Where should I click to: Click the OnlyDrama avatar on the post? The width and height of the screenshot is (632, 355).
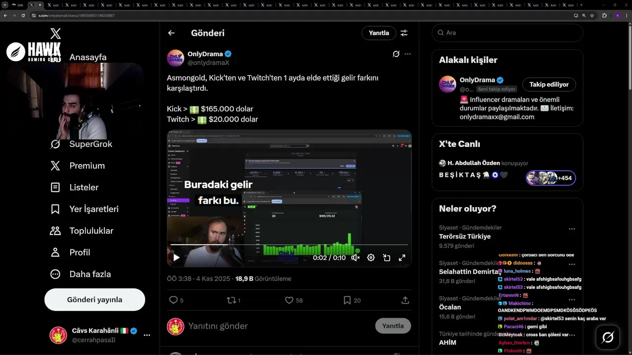click(x=175, y=58)
